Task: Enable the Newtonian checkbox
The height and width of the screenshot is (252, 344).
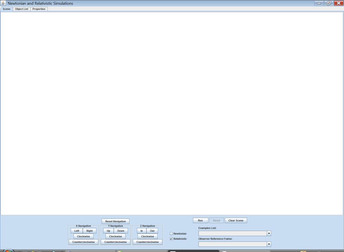Action: (x=171, y=234)
